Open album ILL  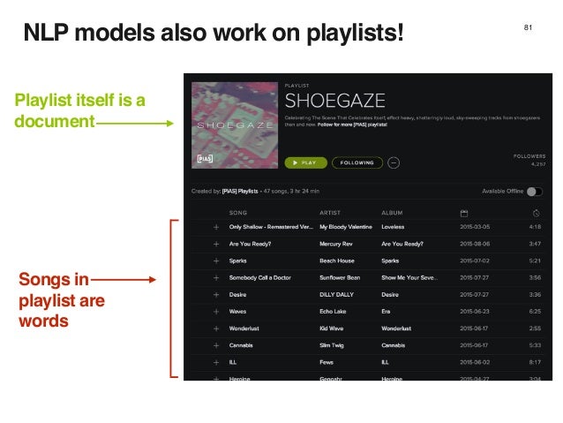click(x=385, y=362)
